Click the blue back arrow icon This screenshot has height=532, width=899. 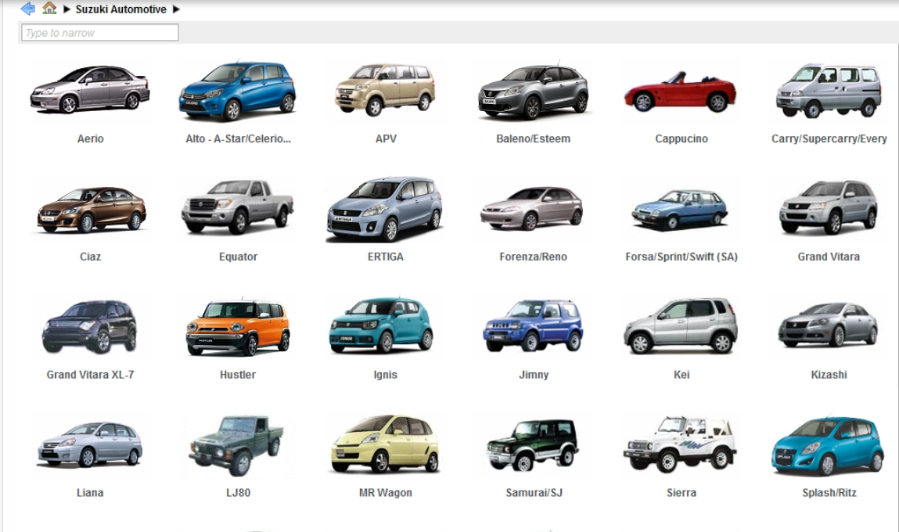27,9
